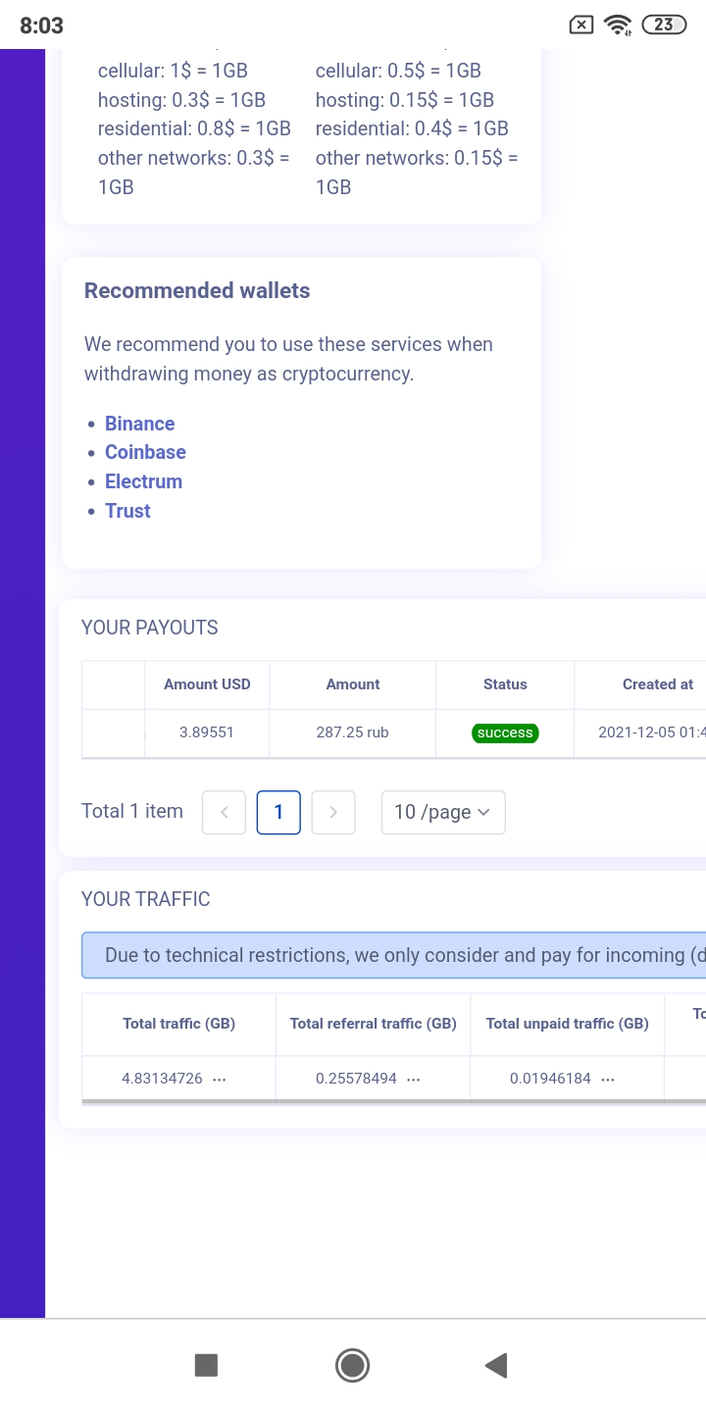Open the 10 /page size dropdown
Viewport: 706px width, 1412px height.
tap(443, 812)
